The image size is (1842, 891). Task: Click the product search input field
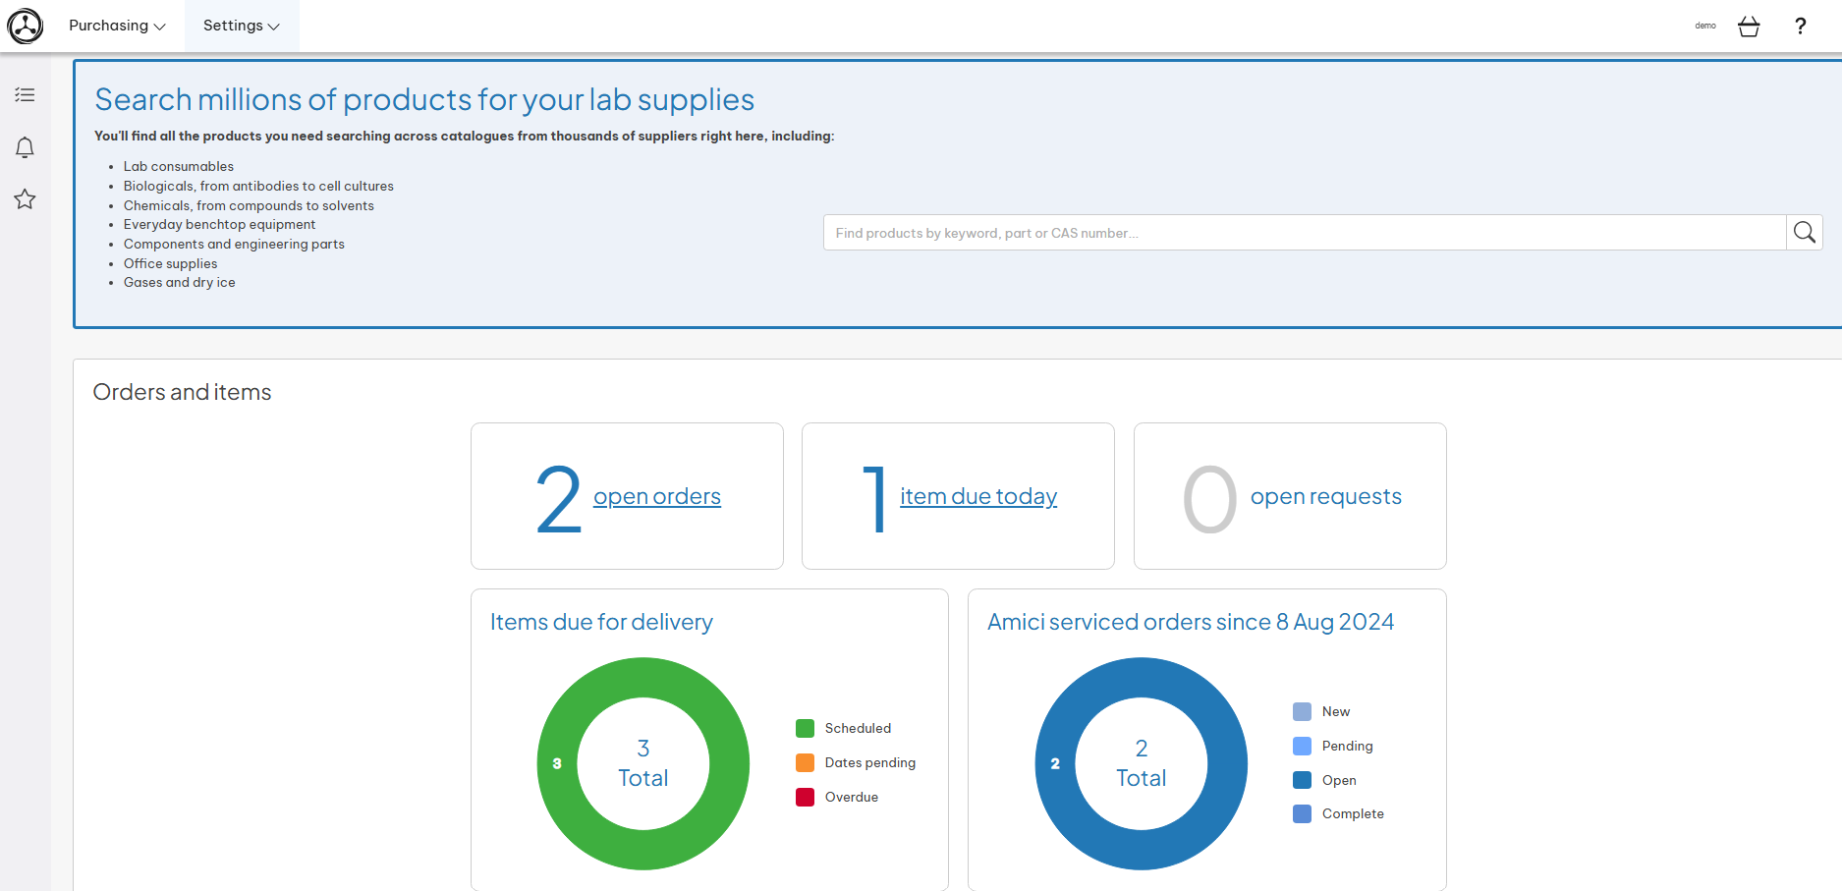1304,233
